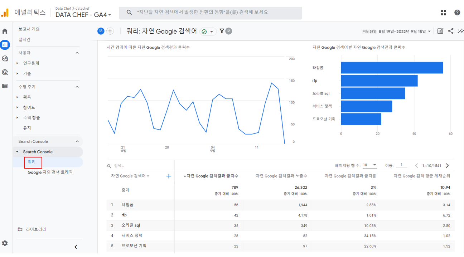464x257 pixels.
Task: Open Configure table icon in left rail
Action: 5,86
